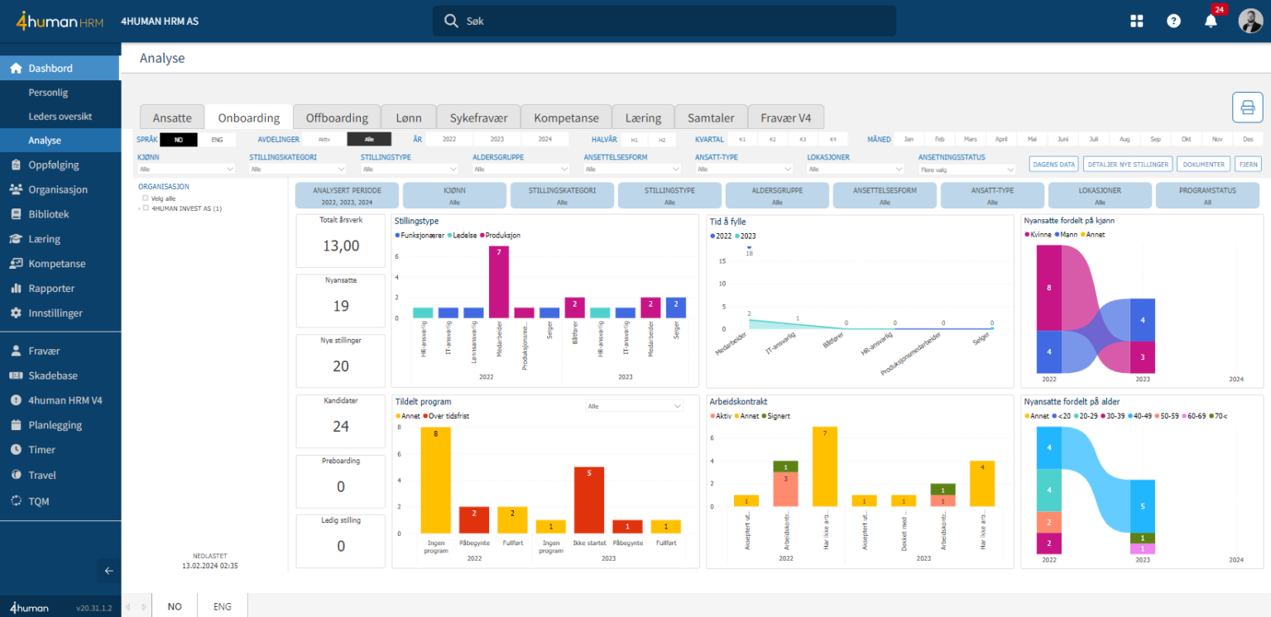Click the Produksjon legend color dot

pos(481,236)
